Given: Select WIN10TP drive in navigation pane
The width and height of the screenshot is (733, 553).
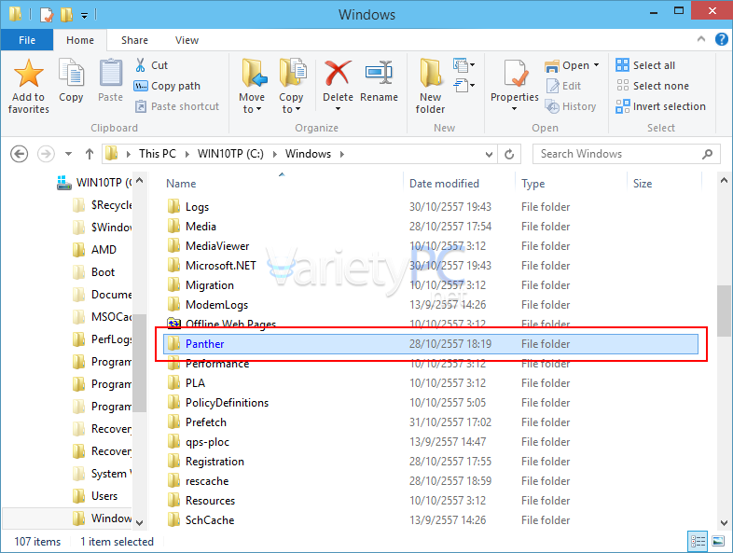Looking at the screenshot, I should 94,182.
